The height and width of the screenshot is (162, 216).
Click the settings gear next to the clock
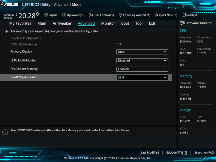[x=38, y=14]
